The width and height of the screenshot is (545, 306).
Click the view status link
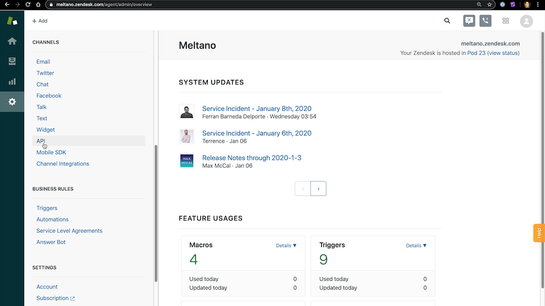pyautogui.click(x=503, y=53)
